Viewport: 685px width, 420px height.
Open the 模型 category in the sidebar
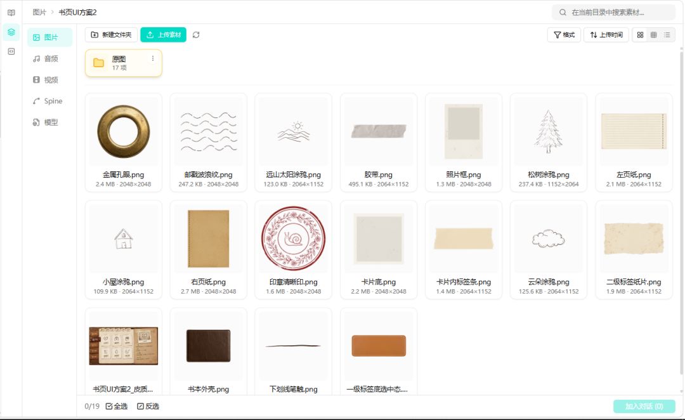click(50, 122)
